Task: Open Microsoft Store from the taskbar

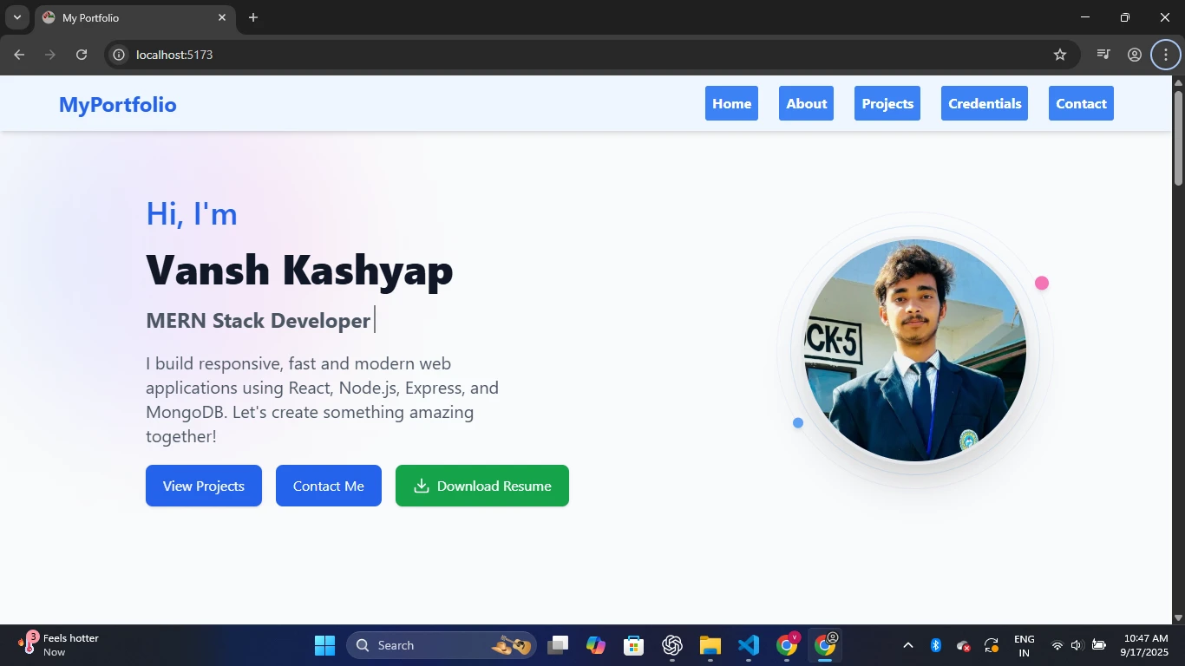Action: click(x=634, y=645)
